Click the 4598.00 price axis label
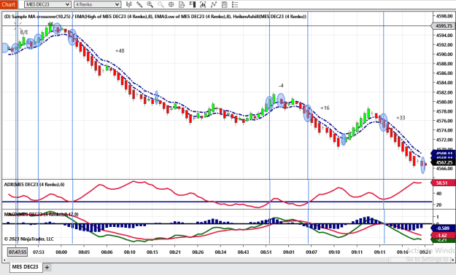The height and width of the screenshot is (275, 456). (x=444, y=16)
